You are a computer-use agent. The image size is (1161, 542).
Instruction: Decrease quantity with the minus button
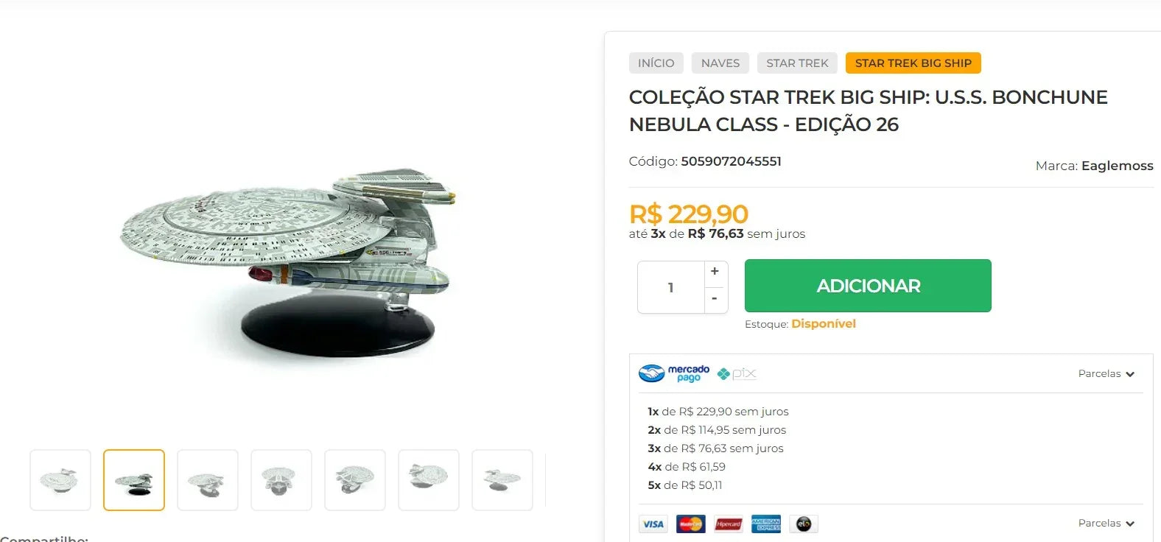[714, 299]
